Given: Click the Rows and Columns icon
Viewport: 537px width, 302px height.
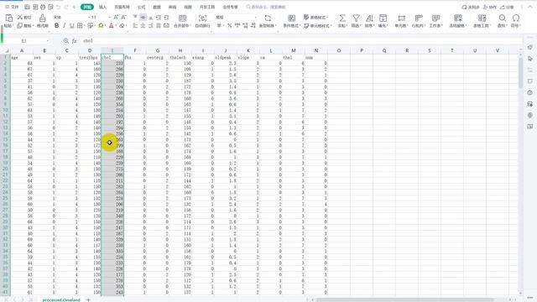Looking at the screenshot, I should 419,18.
